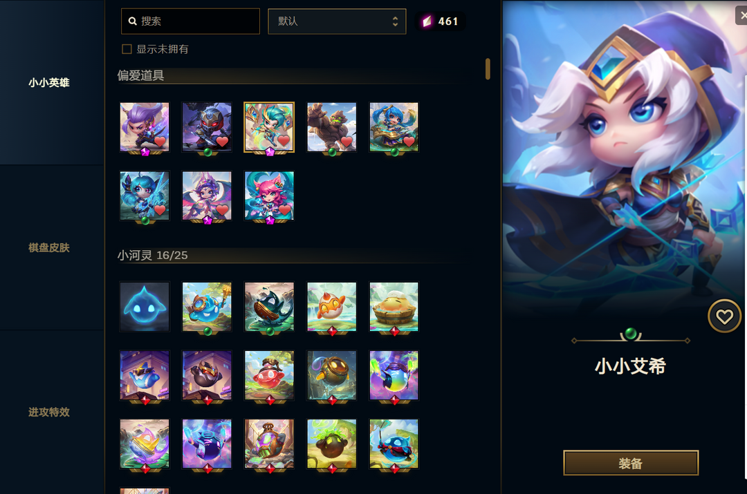The width and height of the screenshot is (747, 494).
Task: Select the pink-haired cat-ear little legend
Action: 269,196
